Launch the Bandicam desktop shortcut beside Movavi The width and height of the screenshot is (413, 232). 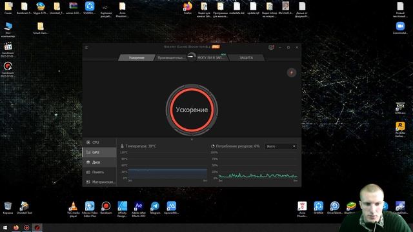point(106,208)
